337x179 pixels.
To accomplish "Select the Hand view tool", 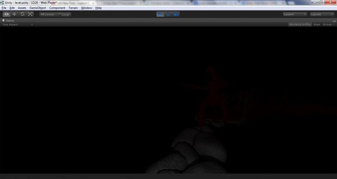I will (6, 14).
